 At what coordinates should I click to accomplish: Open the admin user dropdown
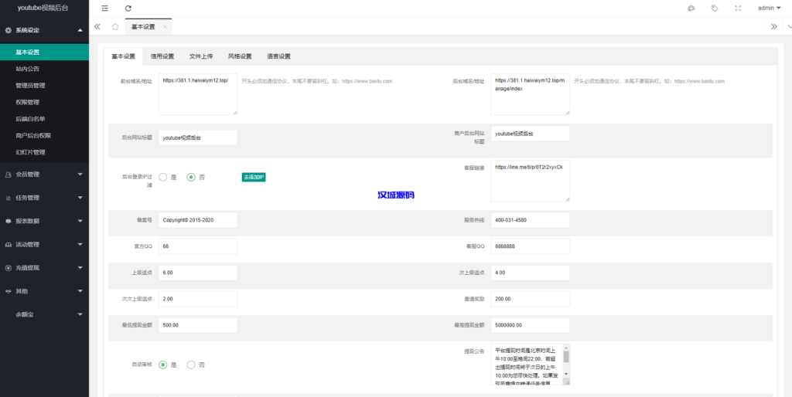[x=769, y=8]
